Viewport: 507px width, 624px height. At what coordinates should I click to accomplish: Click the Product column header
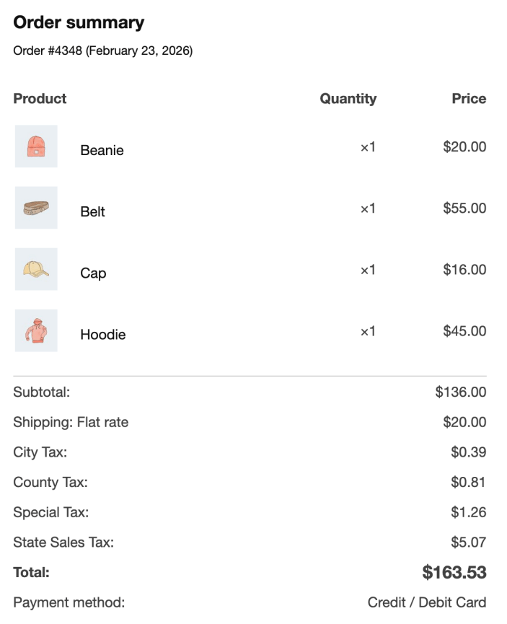[x=40, y=99]
